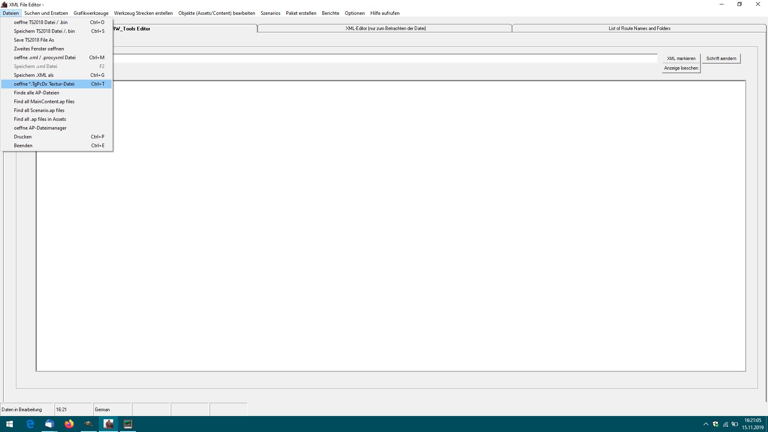
Task: Click the Windows Security shield tray icon
Action: pyautogui.click(x=716, y=424)
